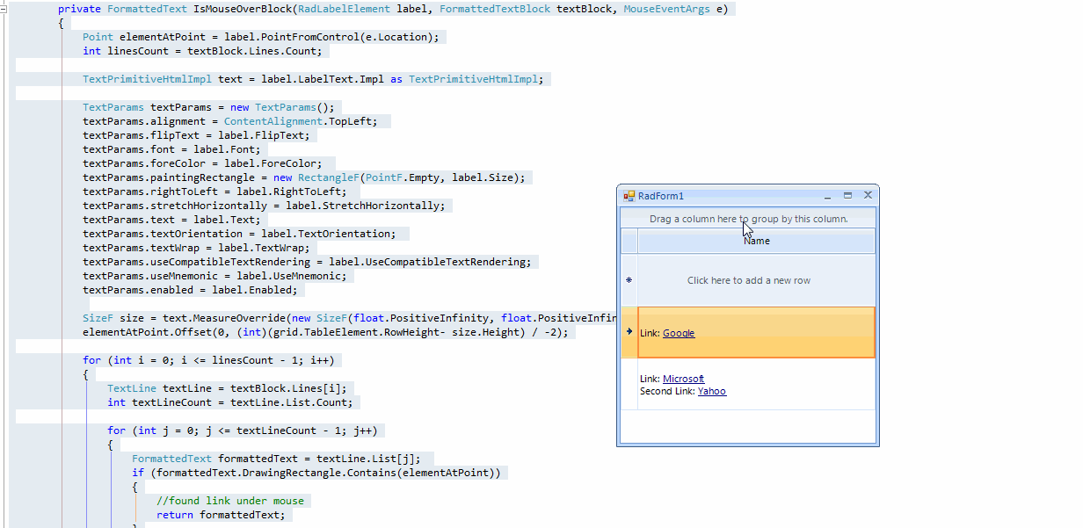Click textLine.List[j] in the code

[x=367, y=459]
